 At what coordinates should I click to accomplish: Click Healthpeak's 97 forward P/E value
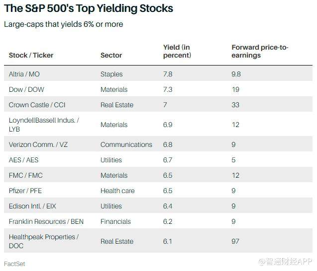click(235, 241)
